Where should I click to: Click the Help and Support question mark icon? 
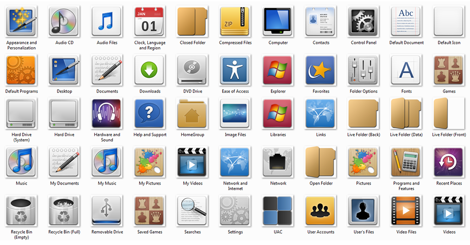(x=150, y=113)
